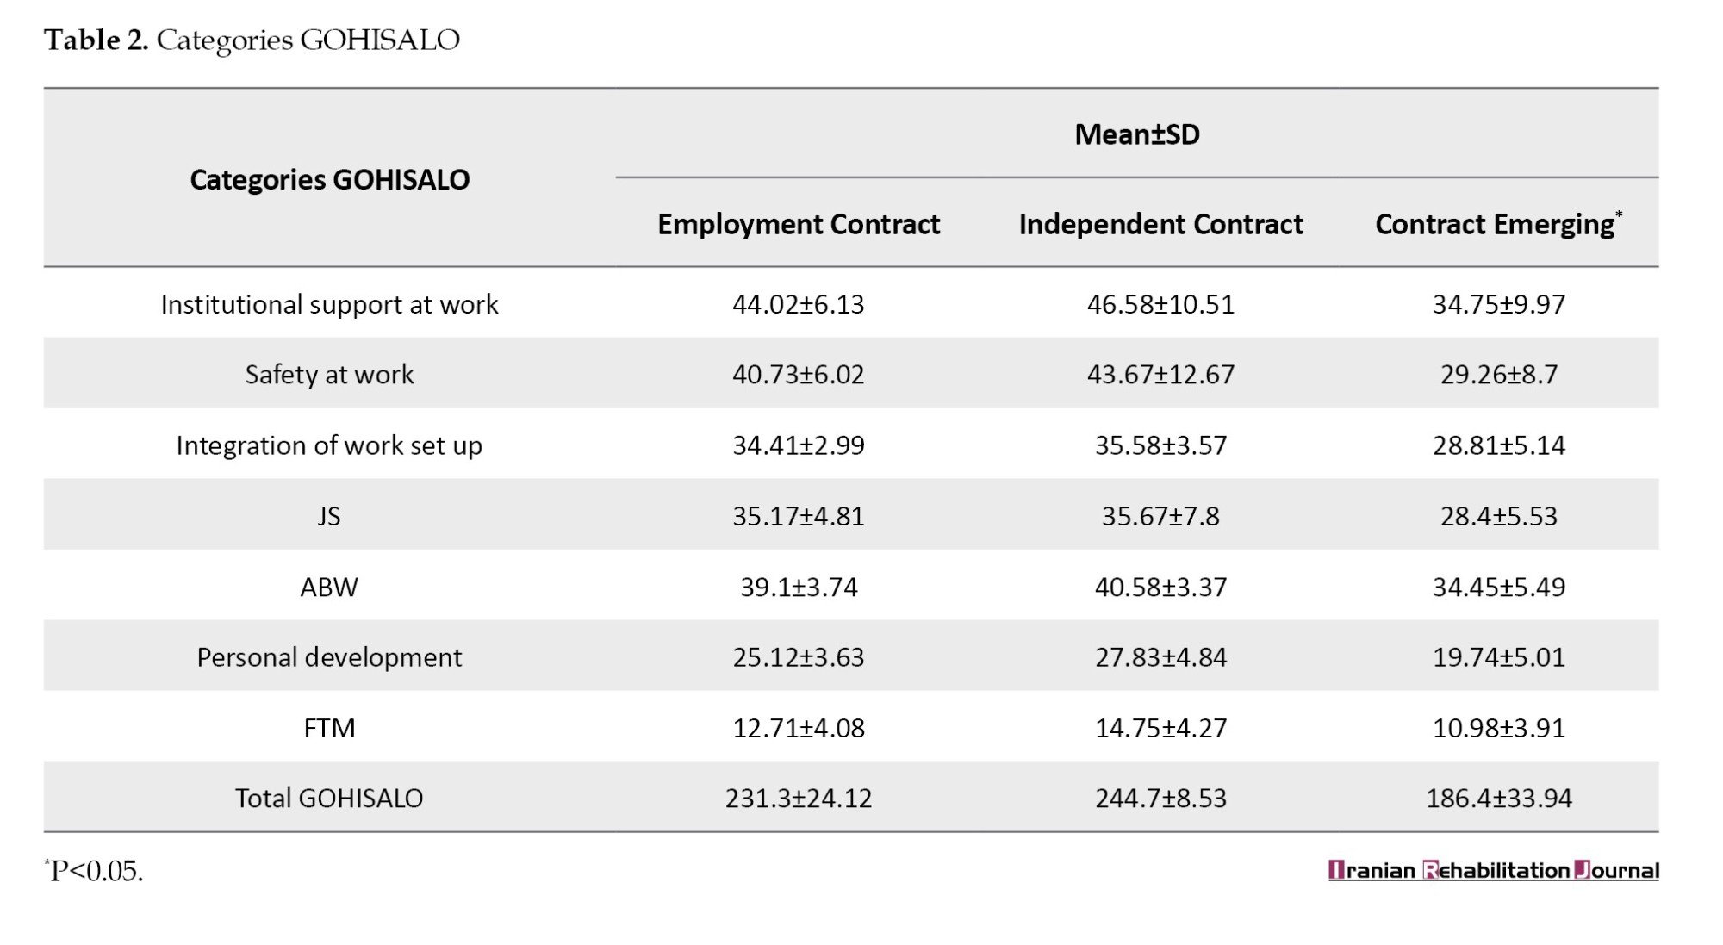Click the ABW row label
1723x945 pixels.
click(x=329, y=587)
